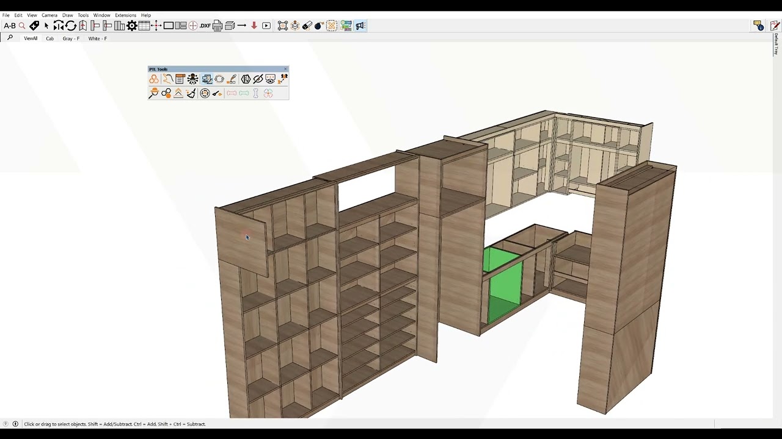
Task: Click the split layout panels icon
Action: click(x=181, y=26)
